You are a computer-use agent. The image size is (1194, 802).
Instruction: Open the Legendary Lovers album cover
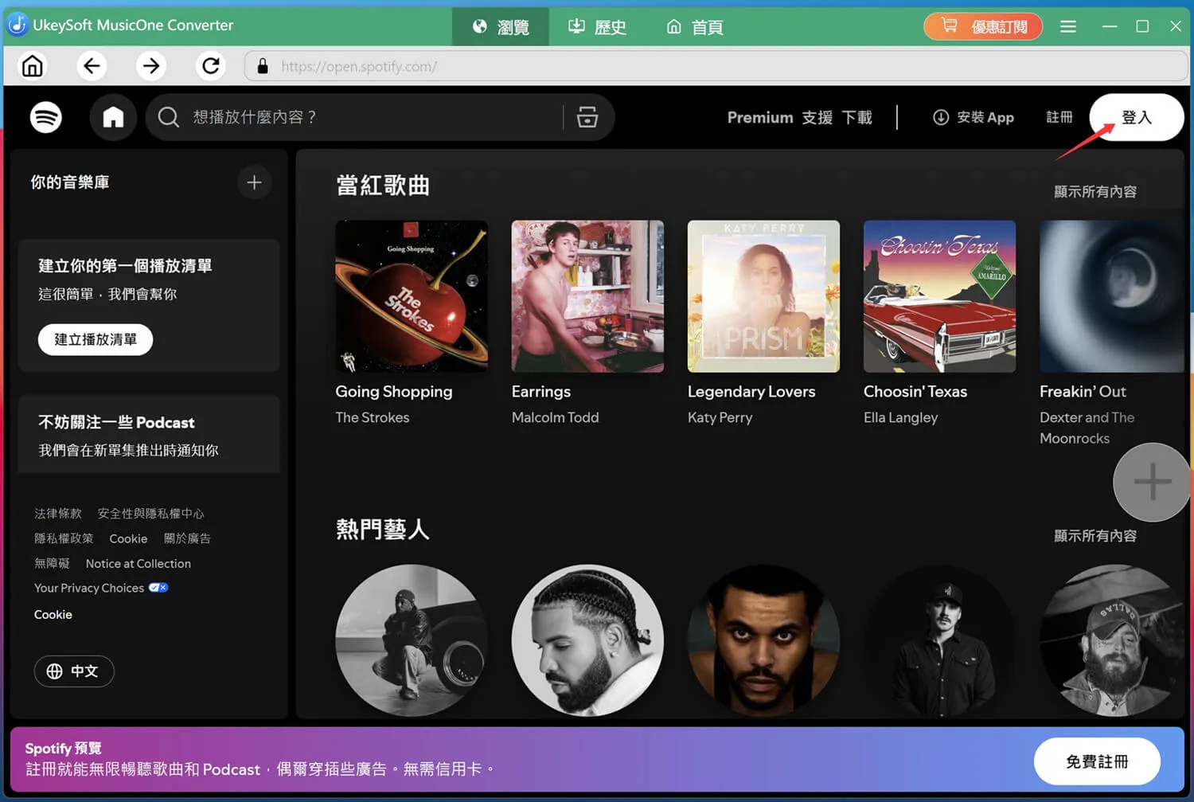coord(763,296)
